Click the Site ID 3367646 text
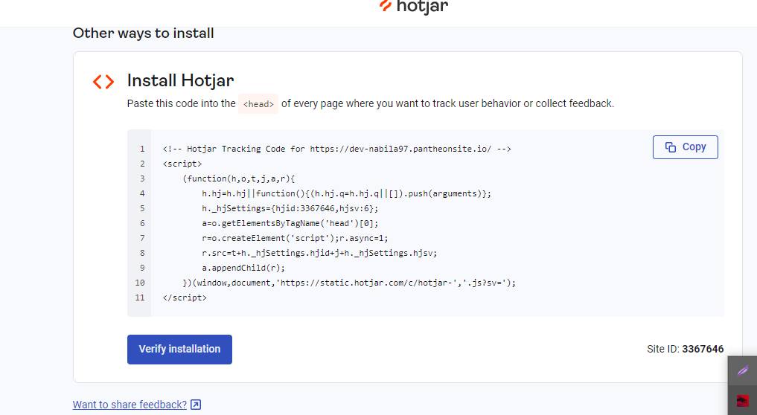The height and width of the screenshot is (415, 757). click(685, 349)
